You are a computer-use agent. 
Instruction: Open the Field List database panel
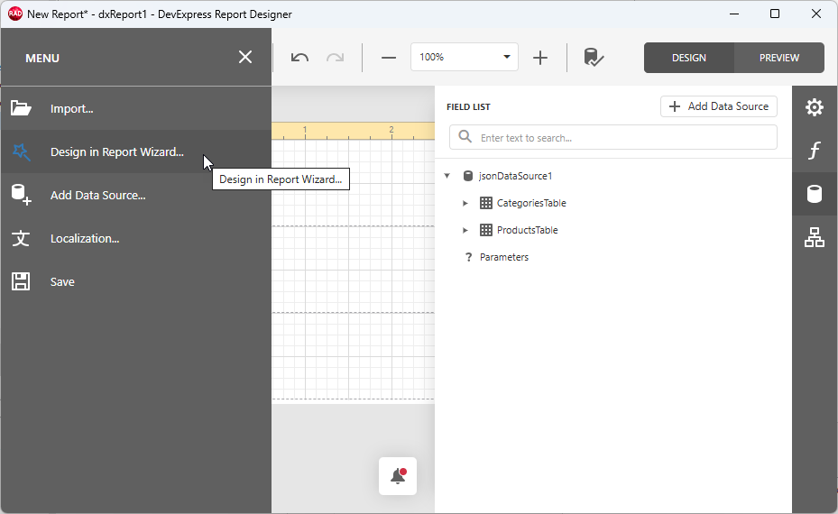(814, 194)
